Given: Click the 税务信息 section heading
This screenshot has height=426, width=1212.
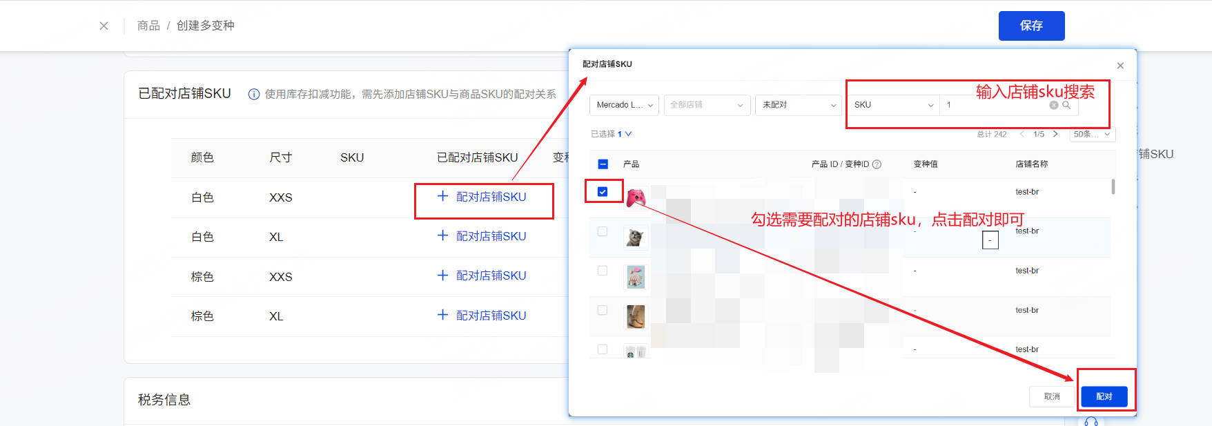Looking at the screenshot, I should pos(164,400).
